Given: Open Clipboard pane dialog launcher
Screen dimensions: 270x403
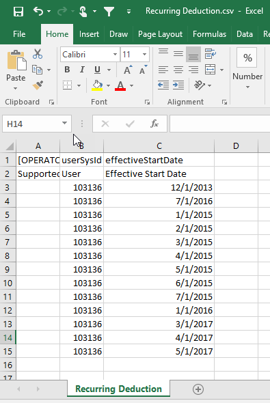Looking at the screenshot, I should 52,102.
